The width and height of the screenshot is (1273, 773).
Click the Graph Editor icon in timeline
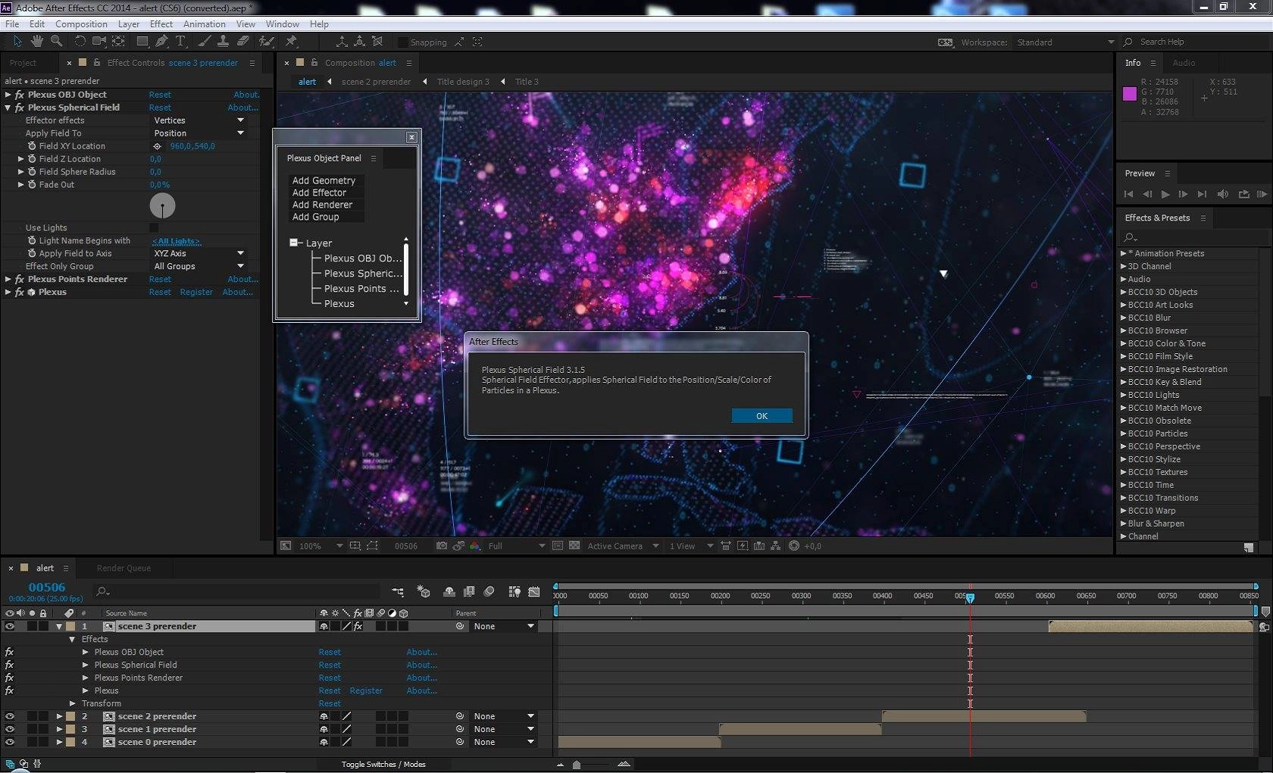coord(534,591)
